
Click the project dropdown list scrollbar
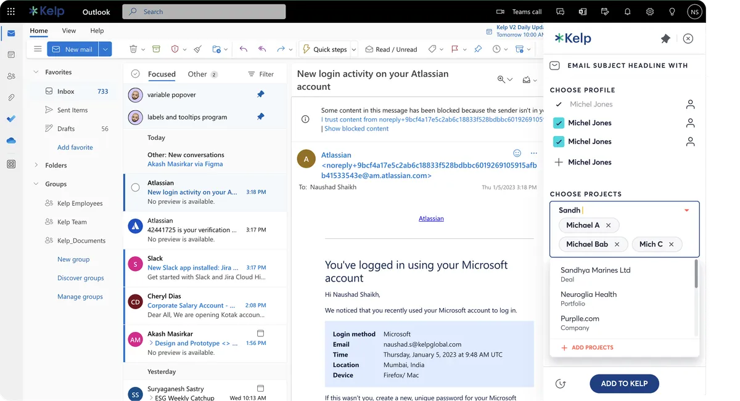pos(696,273)
